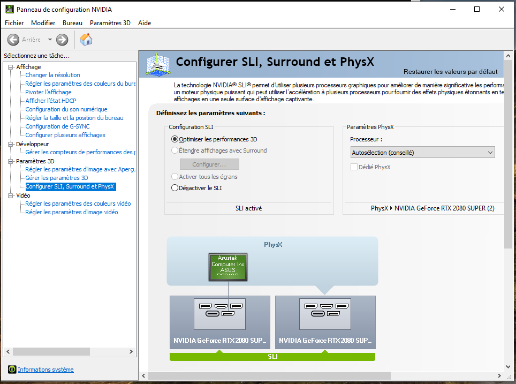Click Restaurer les valeurs par défaut
The height and width of the screenshot is (384, 516).
pyautogui.click(x=451, y=71)
